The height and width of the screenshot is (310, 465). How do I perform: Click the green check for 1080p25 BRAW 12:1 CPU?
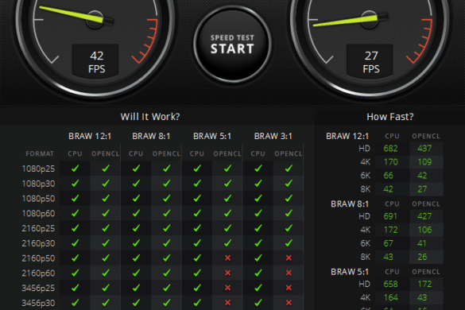pyautogui.click(x=75, y=169)
